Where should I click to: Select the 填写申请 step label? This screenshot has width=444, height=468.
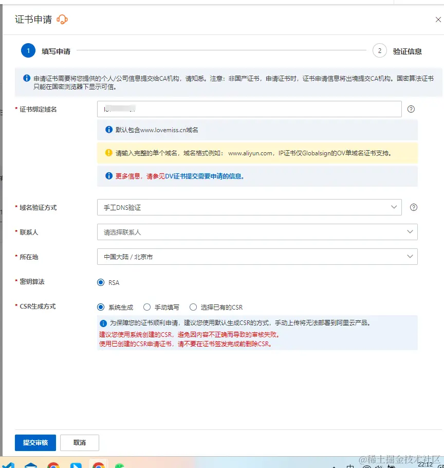pyautogui.click(x=56, y=51)
